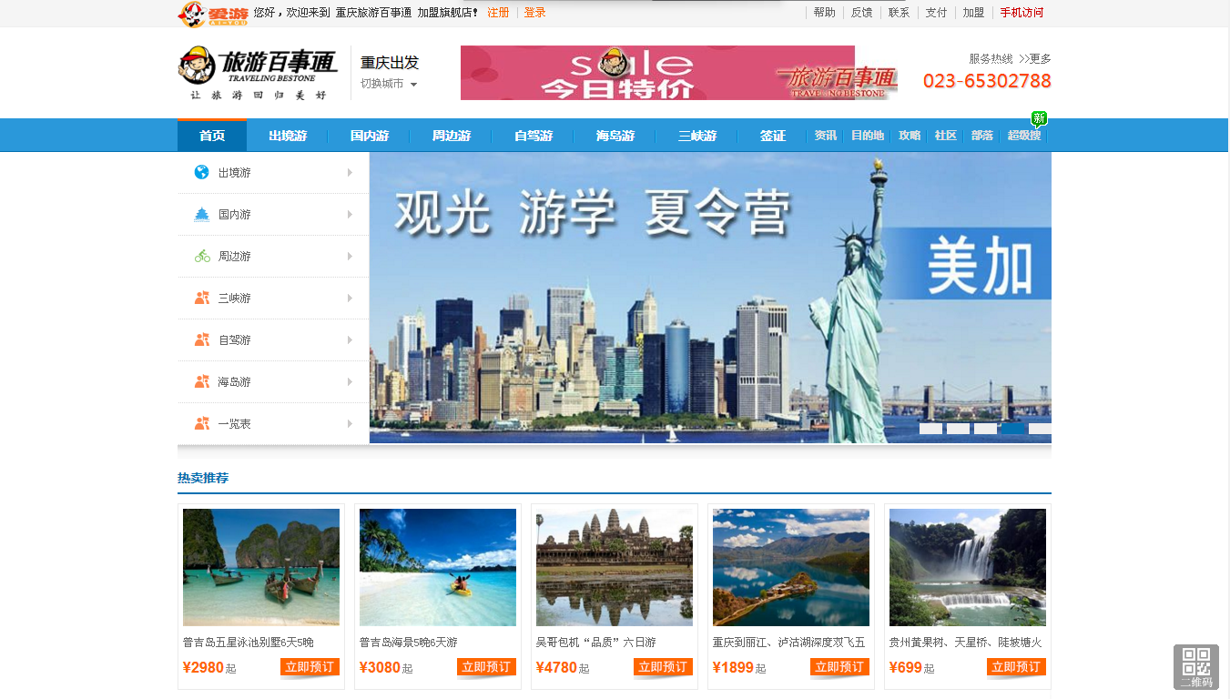Open 周边游 in the blue nav bar
This screenshot has width=1230, height=699.
452,136
